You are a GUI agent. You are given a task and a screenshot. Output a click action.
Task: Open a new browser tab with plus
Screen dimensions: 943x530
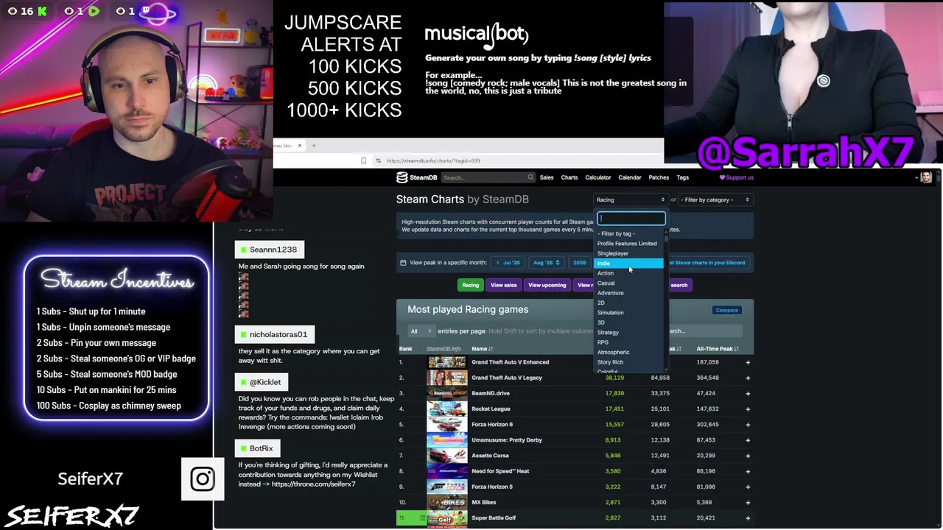coord(313,146)
